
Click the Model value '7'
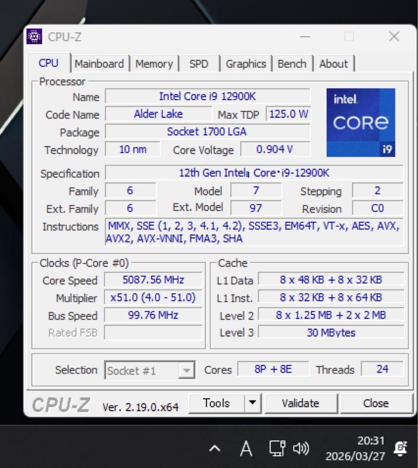coord(256,190)
